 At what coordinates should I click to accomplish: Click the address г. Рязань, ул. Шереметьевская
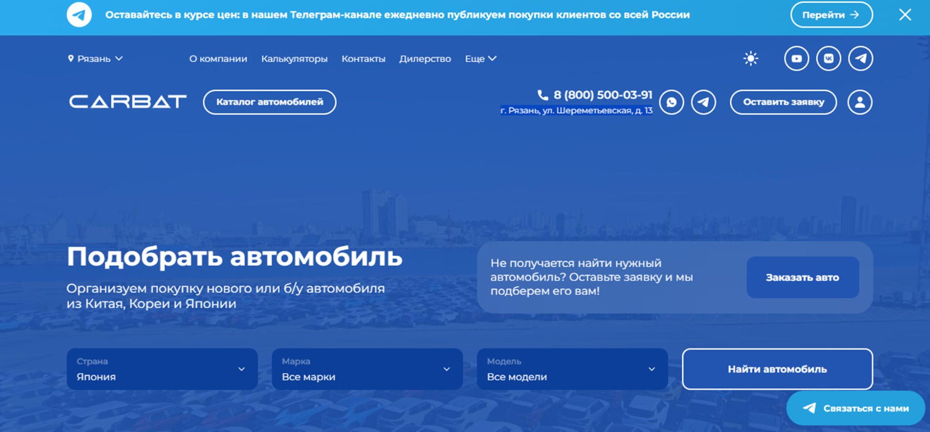click(576, 110)
